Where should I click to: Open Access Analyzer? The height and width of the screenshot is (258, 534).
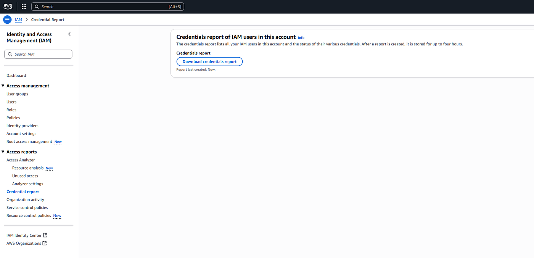(x=21, y=160)
